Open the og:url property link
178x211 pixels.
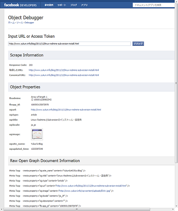(66, 110)
